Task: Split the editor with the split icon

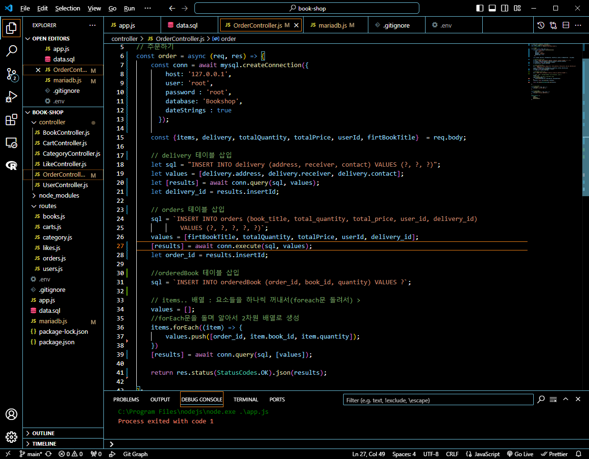Action: [x=566, y=25]
